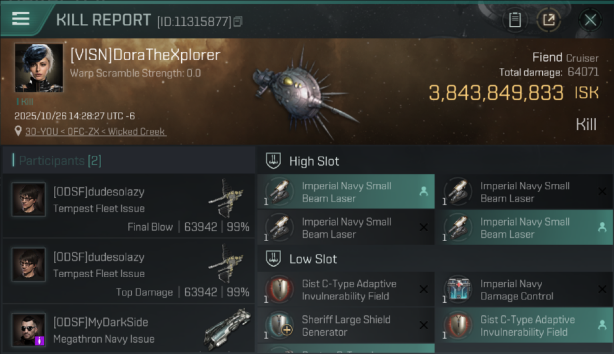This screenshot has width=614, height=354.
Task: Copy the kill report ID
Action: 238,21
